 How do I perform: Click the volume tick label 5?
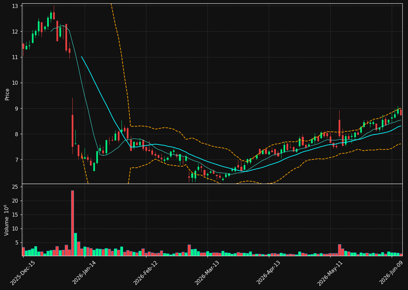point(17,243)
